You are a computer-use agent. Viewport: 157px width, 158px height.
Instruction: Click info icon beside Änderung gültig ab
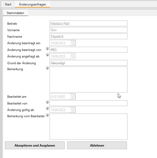click(47, 108)
